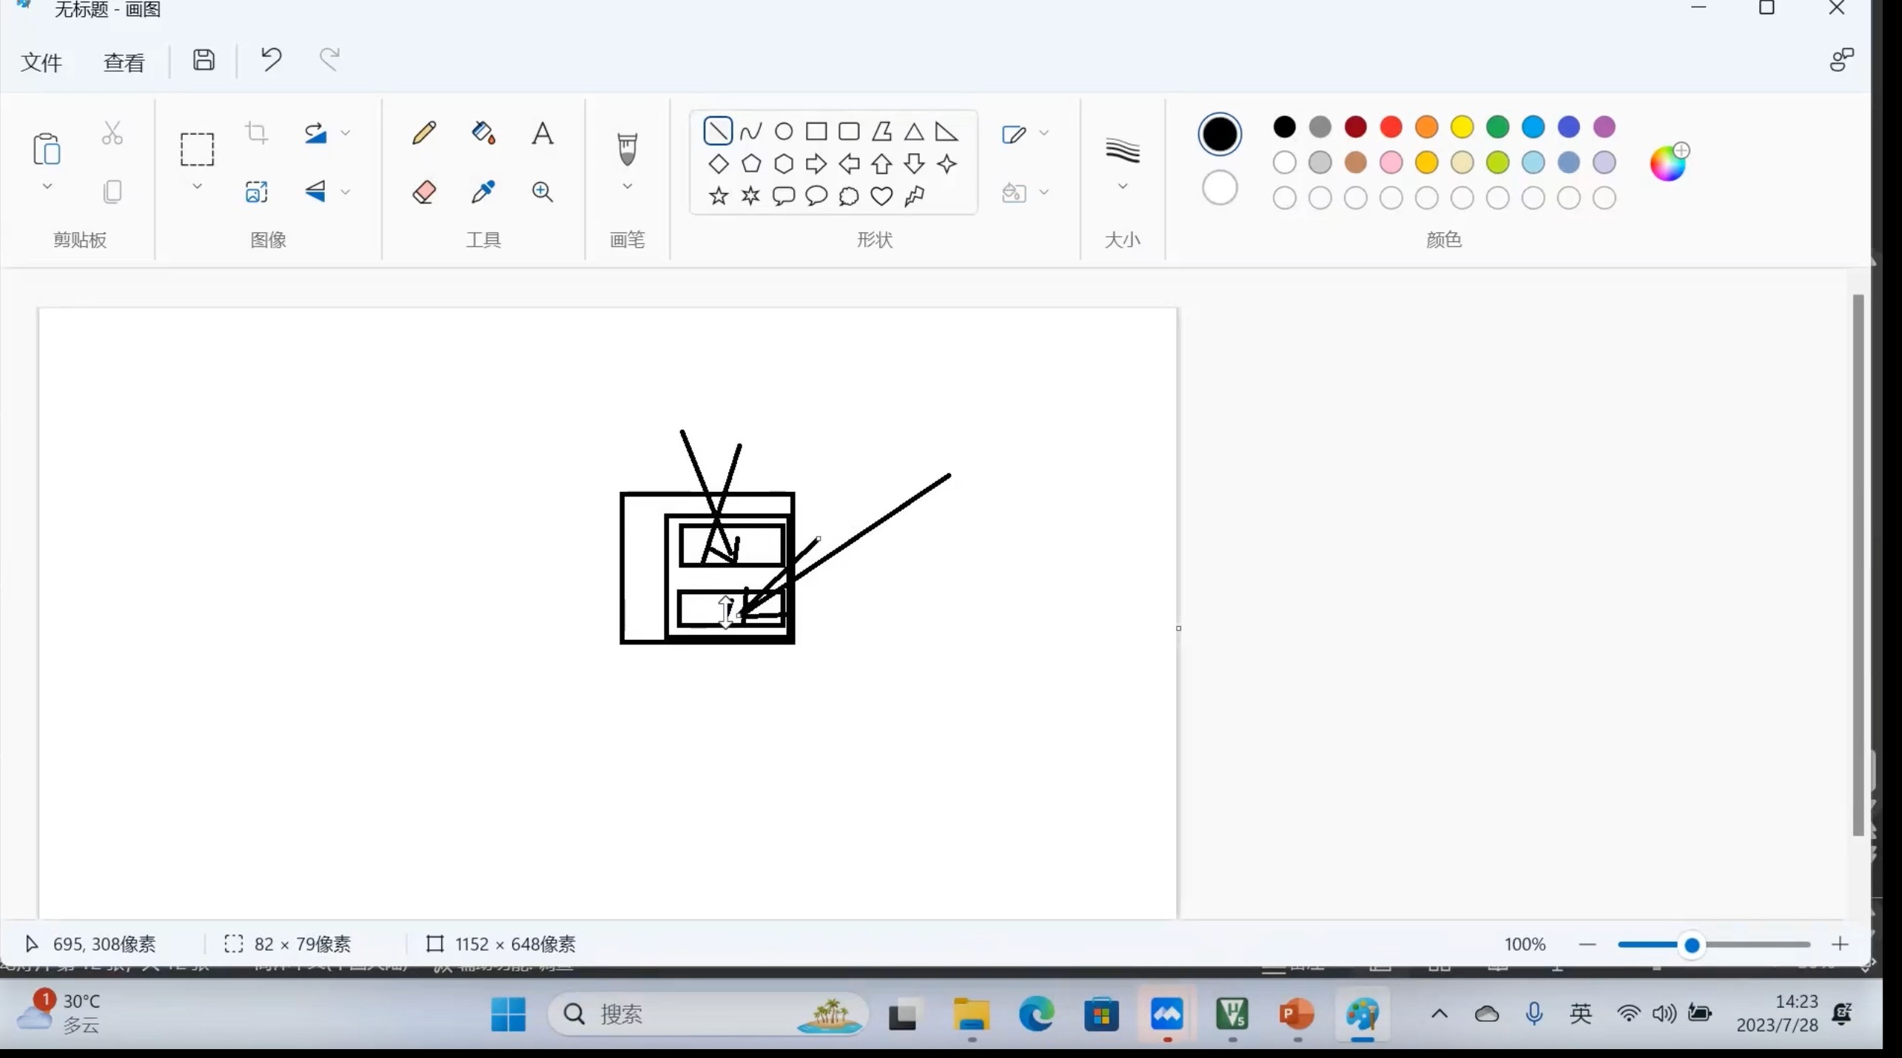Viewport: 1902px width, 1058px height.
Task: Select the Hexagon shape
Action: coord(784,164)
